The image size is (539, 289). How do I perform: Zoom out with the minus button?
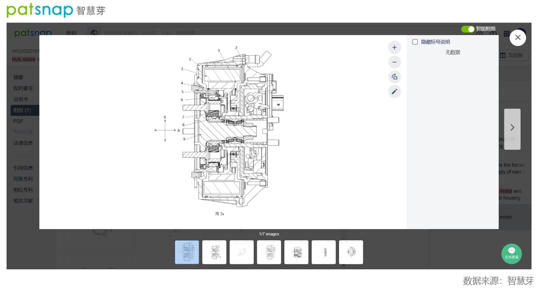394,62
